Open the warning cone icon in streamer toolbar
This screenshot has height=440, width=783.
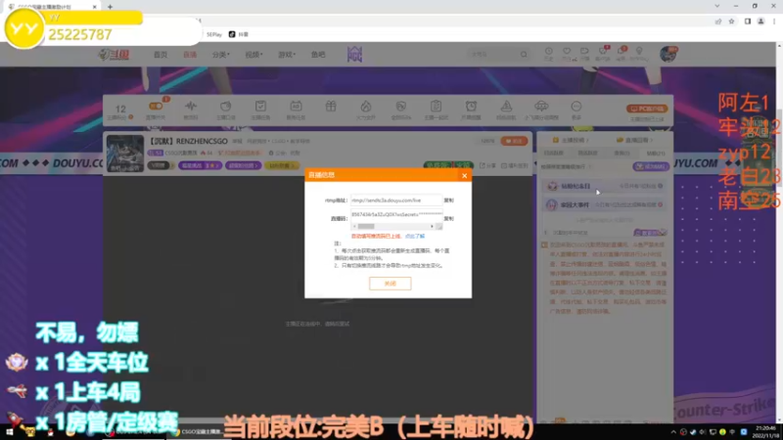point(506,107)
